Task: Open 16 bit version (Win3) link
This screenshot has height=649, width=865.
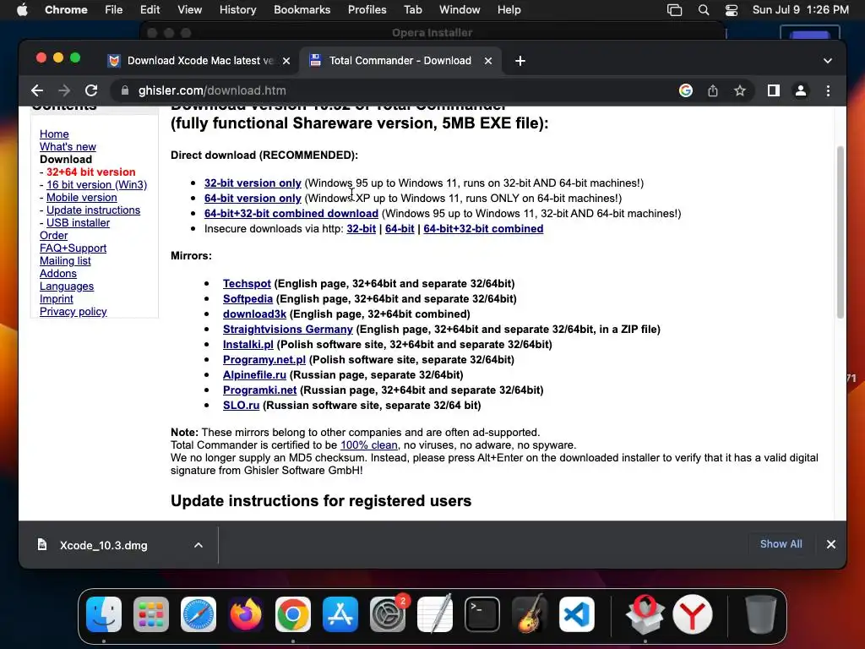Action: coord(96,185)
